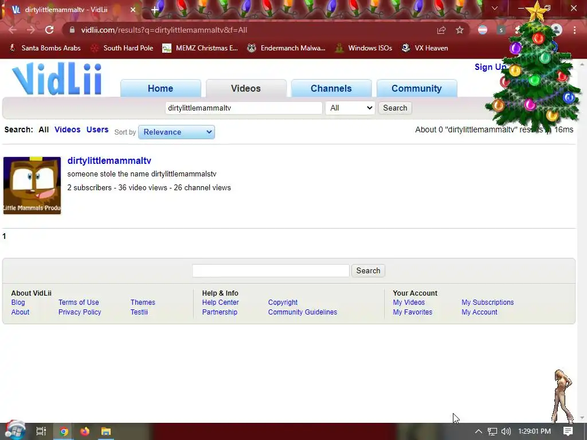Open the Blog footer link
This screenshot has height=440, width=587.
click(x=18, y=302)
